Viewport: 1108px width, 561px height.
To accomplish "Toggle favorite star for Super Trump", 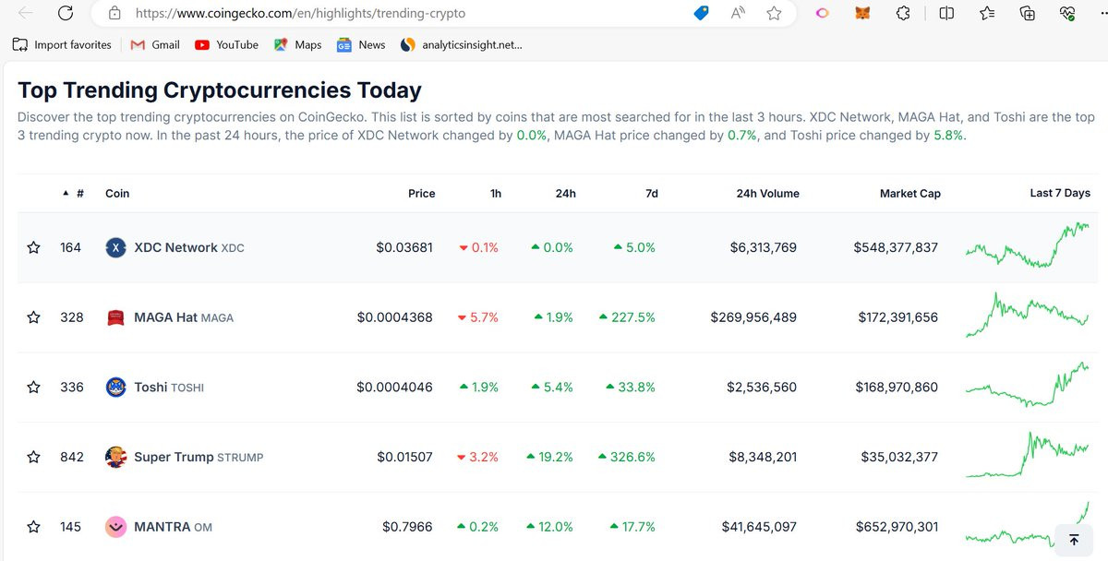I will point(34,457).
